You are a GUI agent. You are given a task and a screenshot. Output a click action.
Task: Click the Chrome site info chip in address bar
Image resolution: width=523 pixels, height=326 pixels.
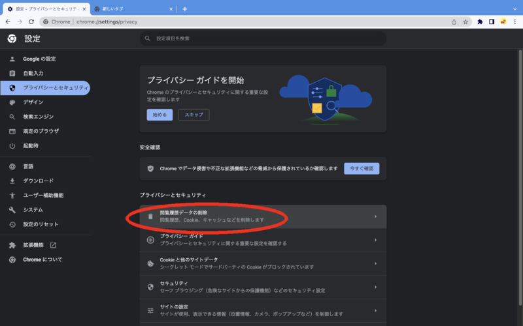coord(57,22)
